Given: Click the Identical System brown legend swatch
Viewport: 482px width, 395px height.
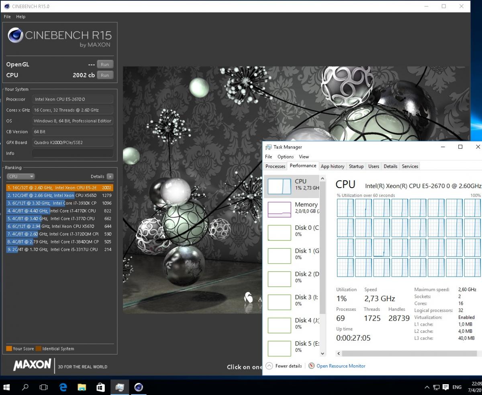Looking at the screenshot, I should pos(38,348).
